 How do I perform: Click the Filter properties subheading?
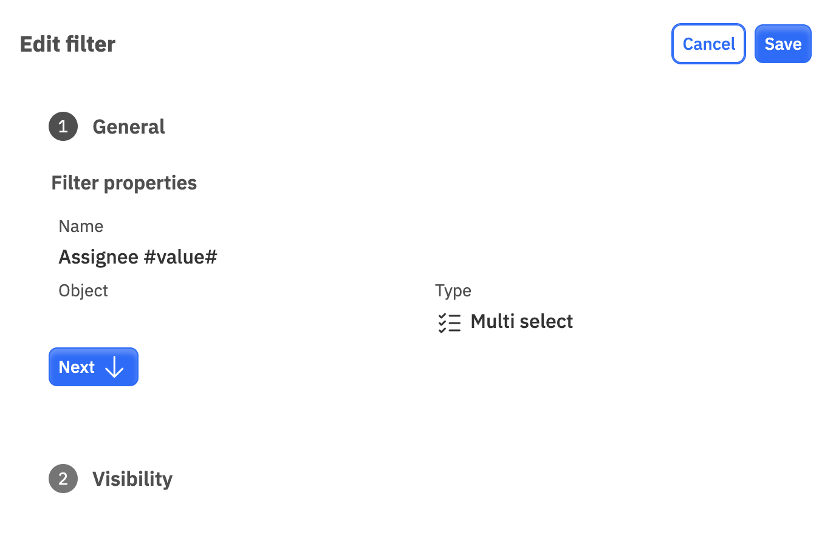coord(124,183)
